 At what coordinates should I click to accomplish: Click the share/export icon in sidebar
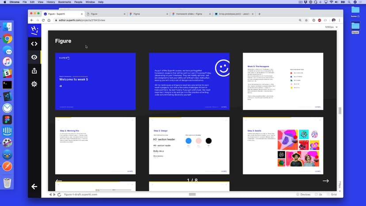tap(34, 71)
